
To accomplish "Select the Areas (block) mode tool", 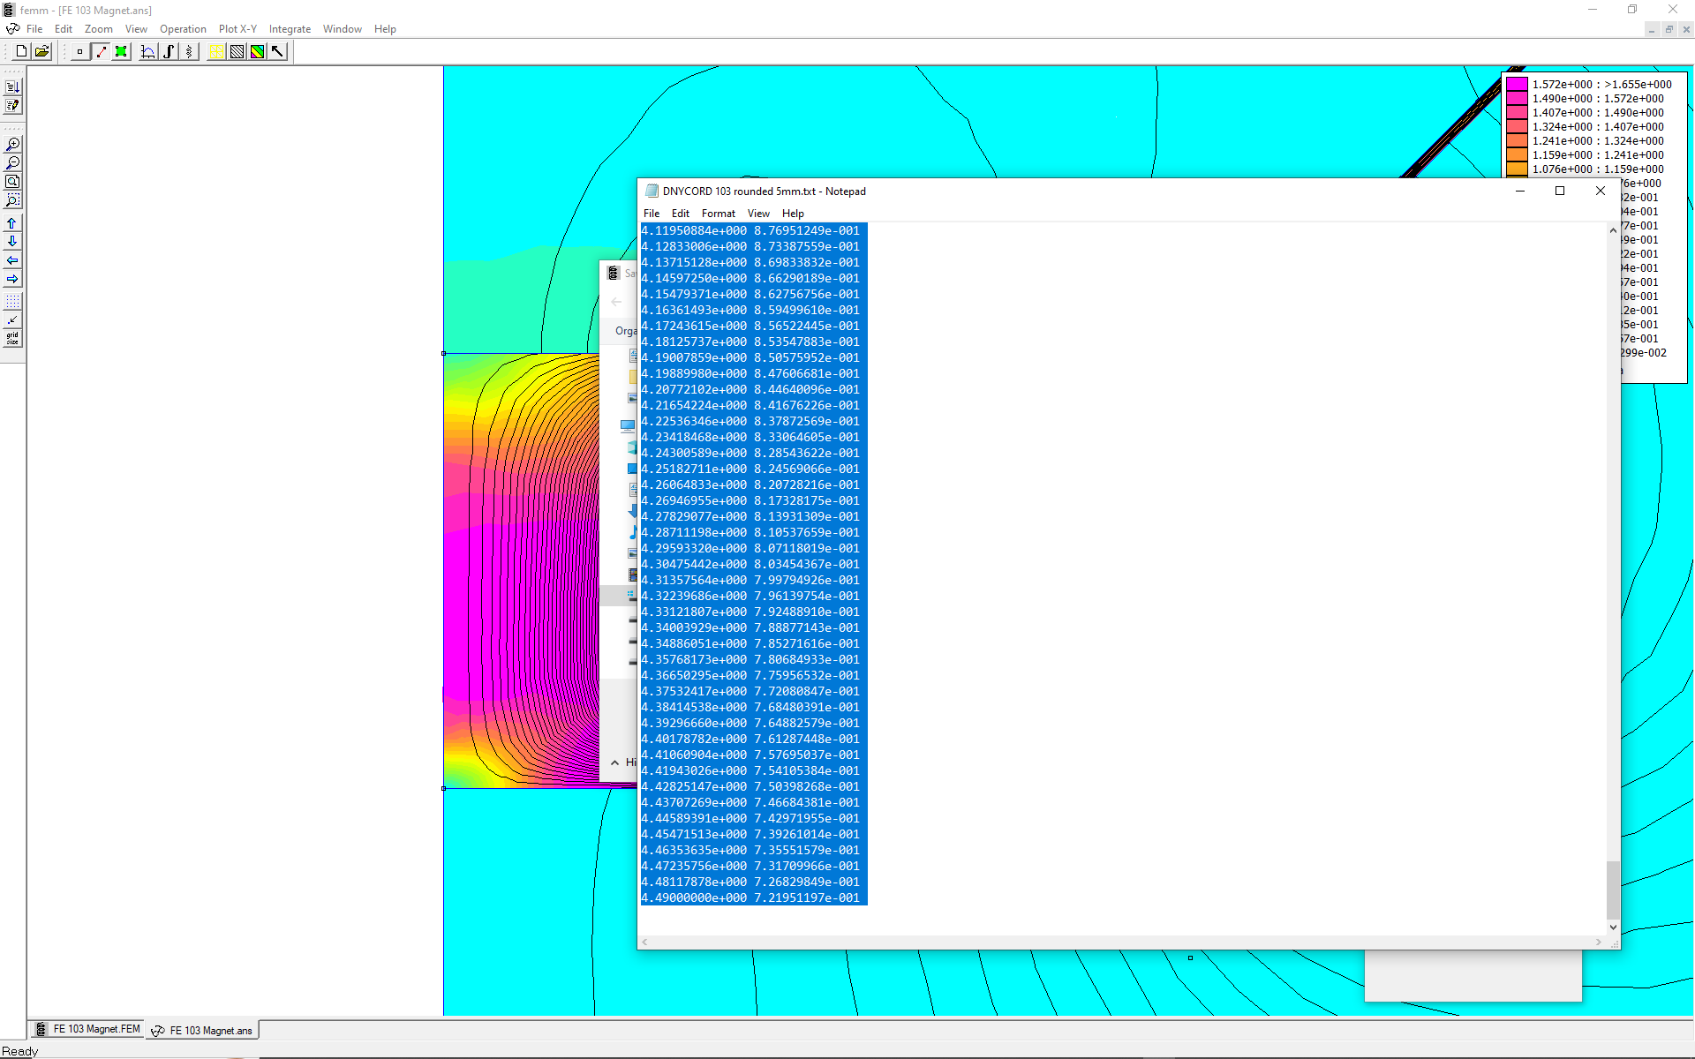I will (x=121, y=52).
